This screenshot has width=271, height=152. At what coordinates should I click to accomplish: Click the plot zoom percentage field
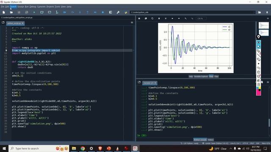tap(201, 19)
